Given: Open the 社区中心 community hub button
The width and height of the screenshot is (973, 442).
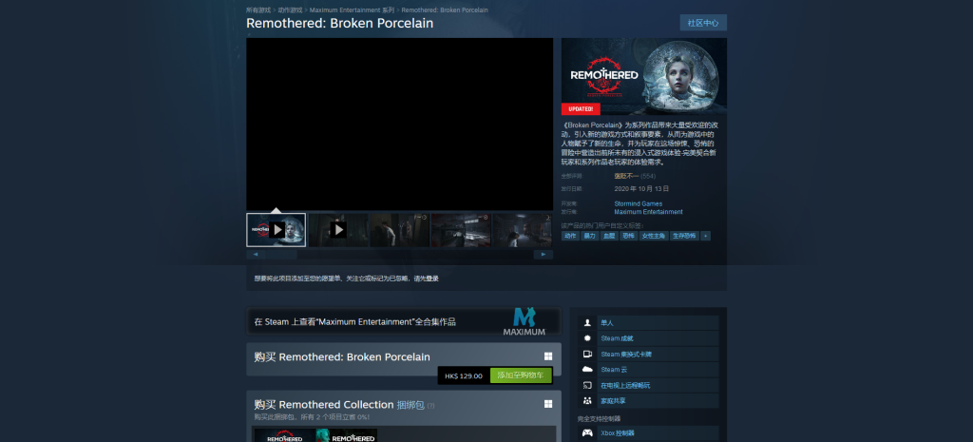Looking at the screenshot, I should [x=703, y=23].
